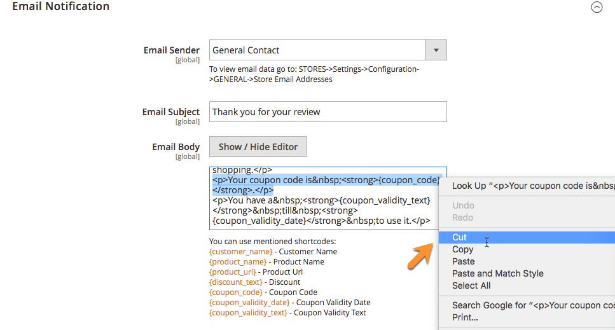
Task: Choose Print... from the context menu
Action: (465, 317)
